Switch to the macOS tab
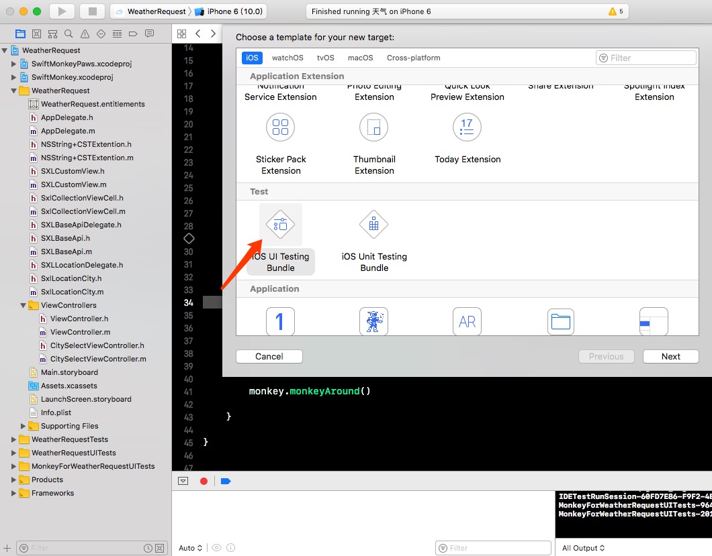The image size is (712, 556). pos(361,58)
